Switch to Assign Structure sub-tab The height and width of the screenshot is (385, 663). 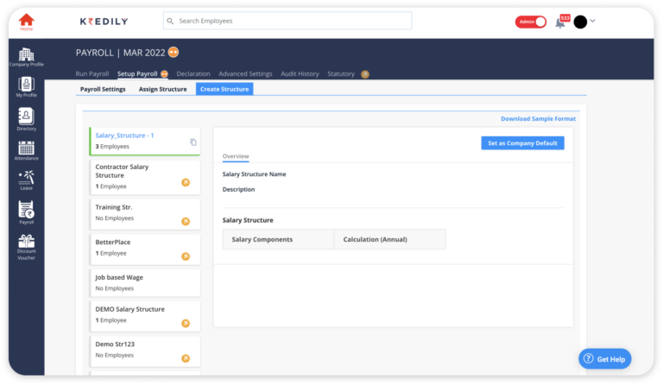(x=163, y=89)
